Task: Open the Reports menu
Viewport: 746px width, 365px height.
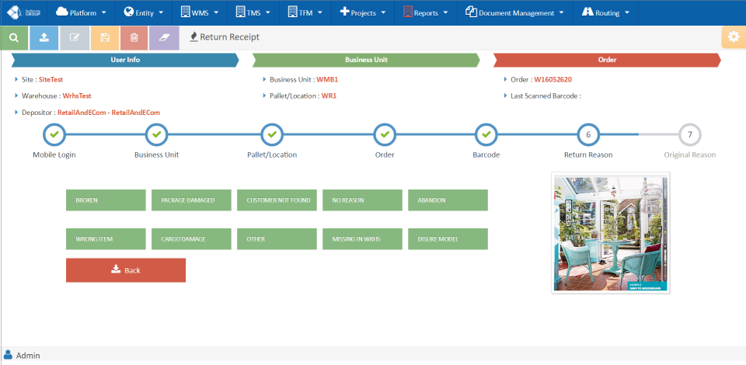Action: click(425, 12)
